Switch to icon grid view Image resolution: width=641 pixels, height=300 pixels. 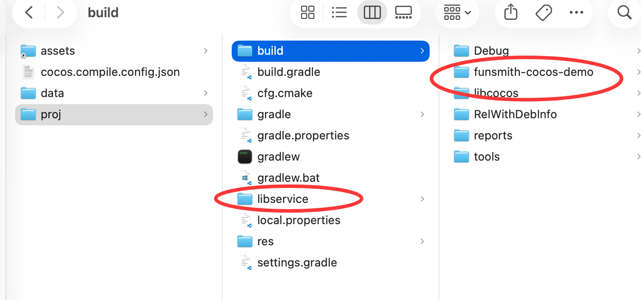[307, 12]
